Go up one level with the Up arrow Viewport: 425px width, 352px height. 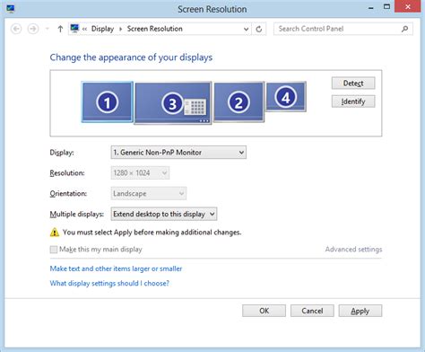(x=60, y=29)
